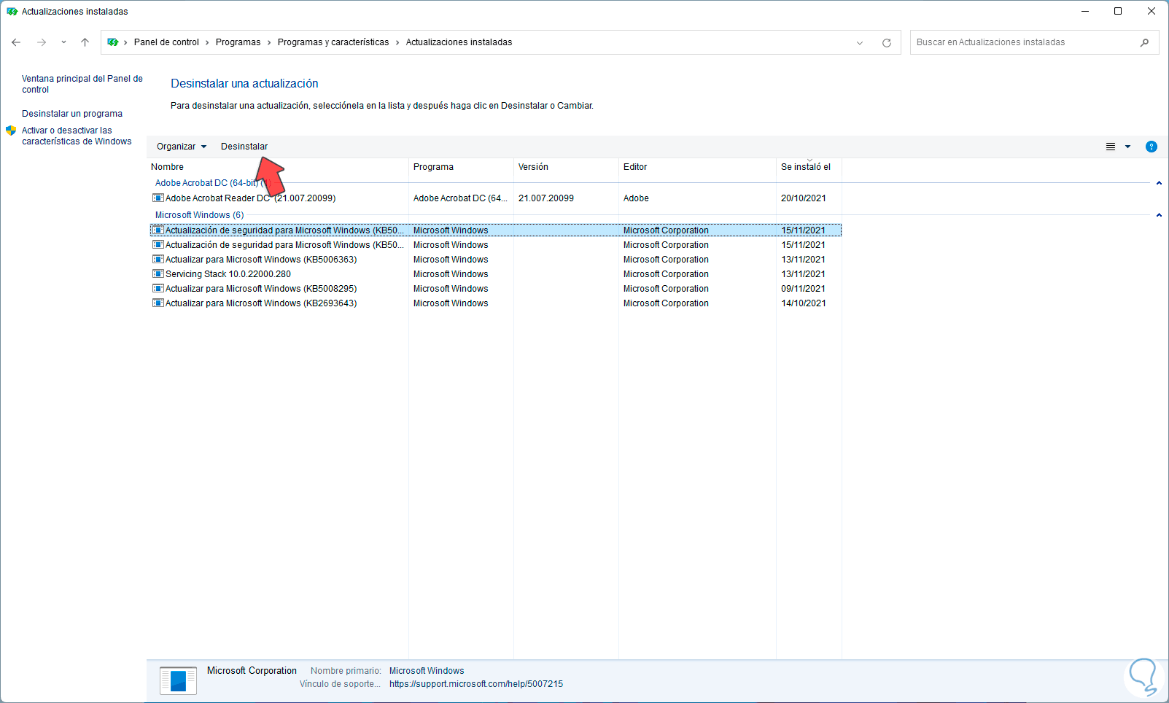Click the search magnifier icon
Screen dimensions: 1169x703
click(x=1144, y=42)
